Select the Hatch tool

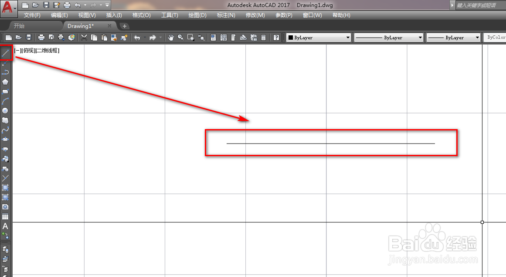click(5, 188)
